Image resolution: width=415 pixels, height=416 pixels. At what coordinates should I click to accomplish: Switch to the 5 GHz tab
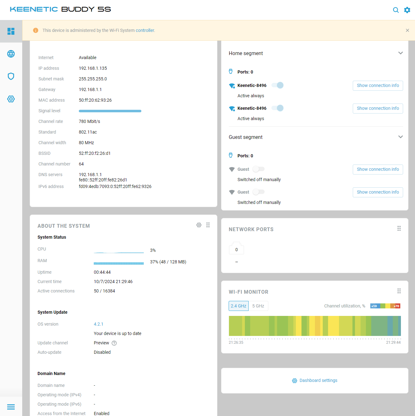click(x=258, y=306)
